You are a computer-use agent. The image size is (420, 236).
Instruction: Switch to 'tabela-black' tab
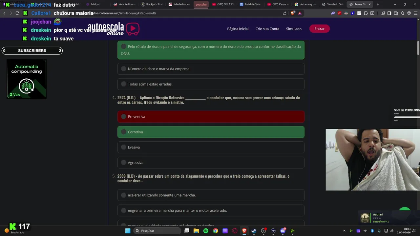(179, 4)
